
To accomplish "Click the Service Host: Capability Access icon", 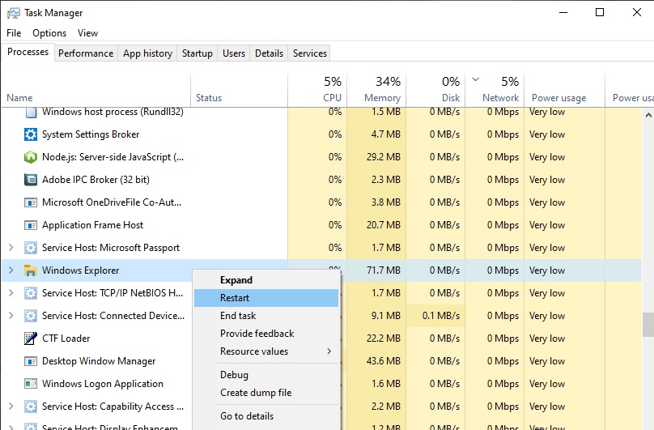I will (31, 407).
